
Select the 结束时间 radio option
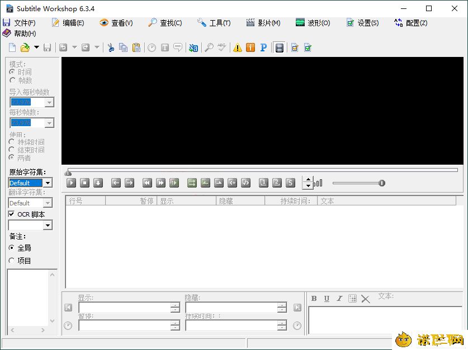point(12,150)
